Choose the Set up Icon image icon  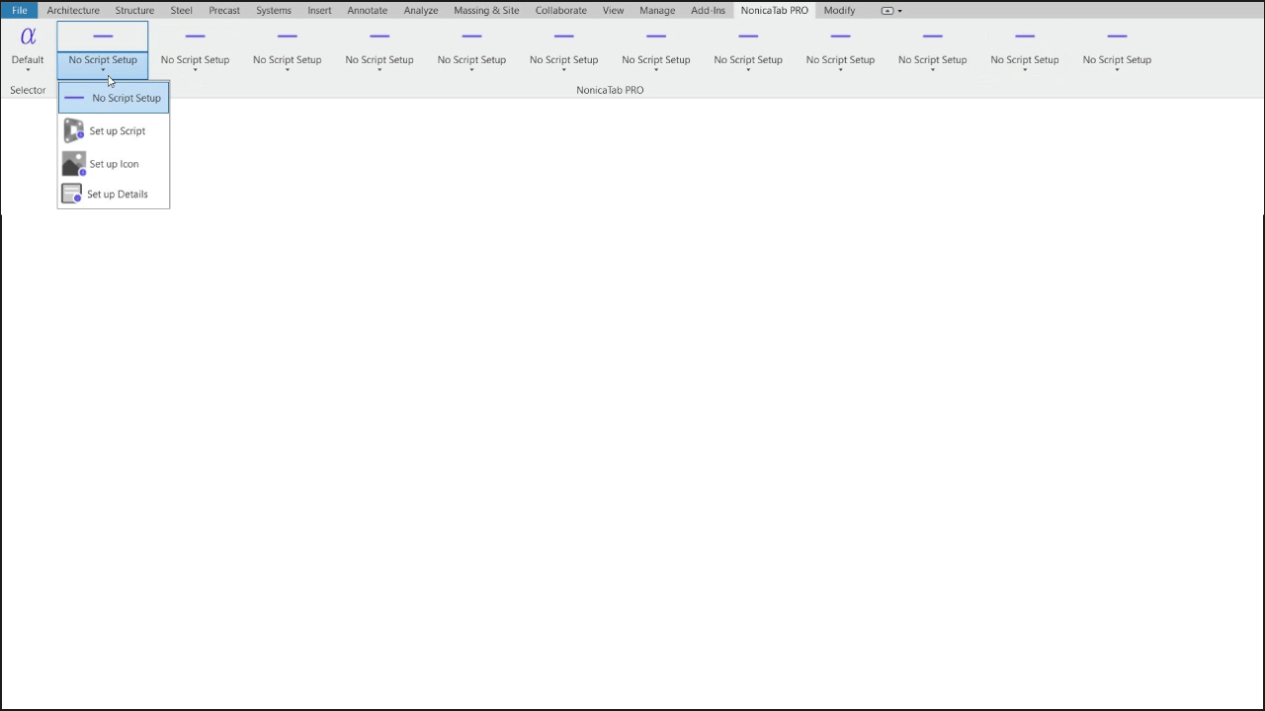(74, 164)
